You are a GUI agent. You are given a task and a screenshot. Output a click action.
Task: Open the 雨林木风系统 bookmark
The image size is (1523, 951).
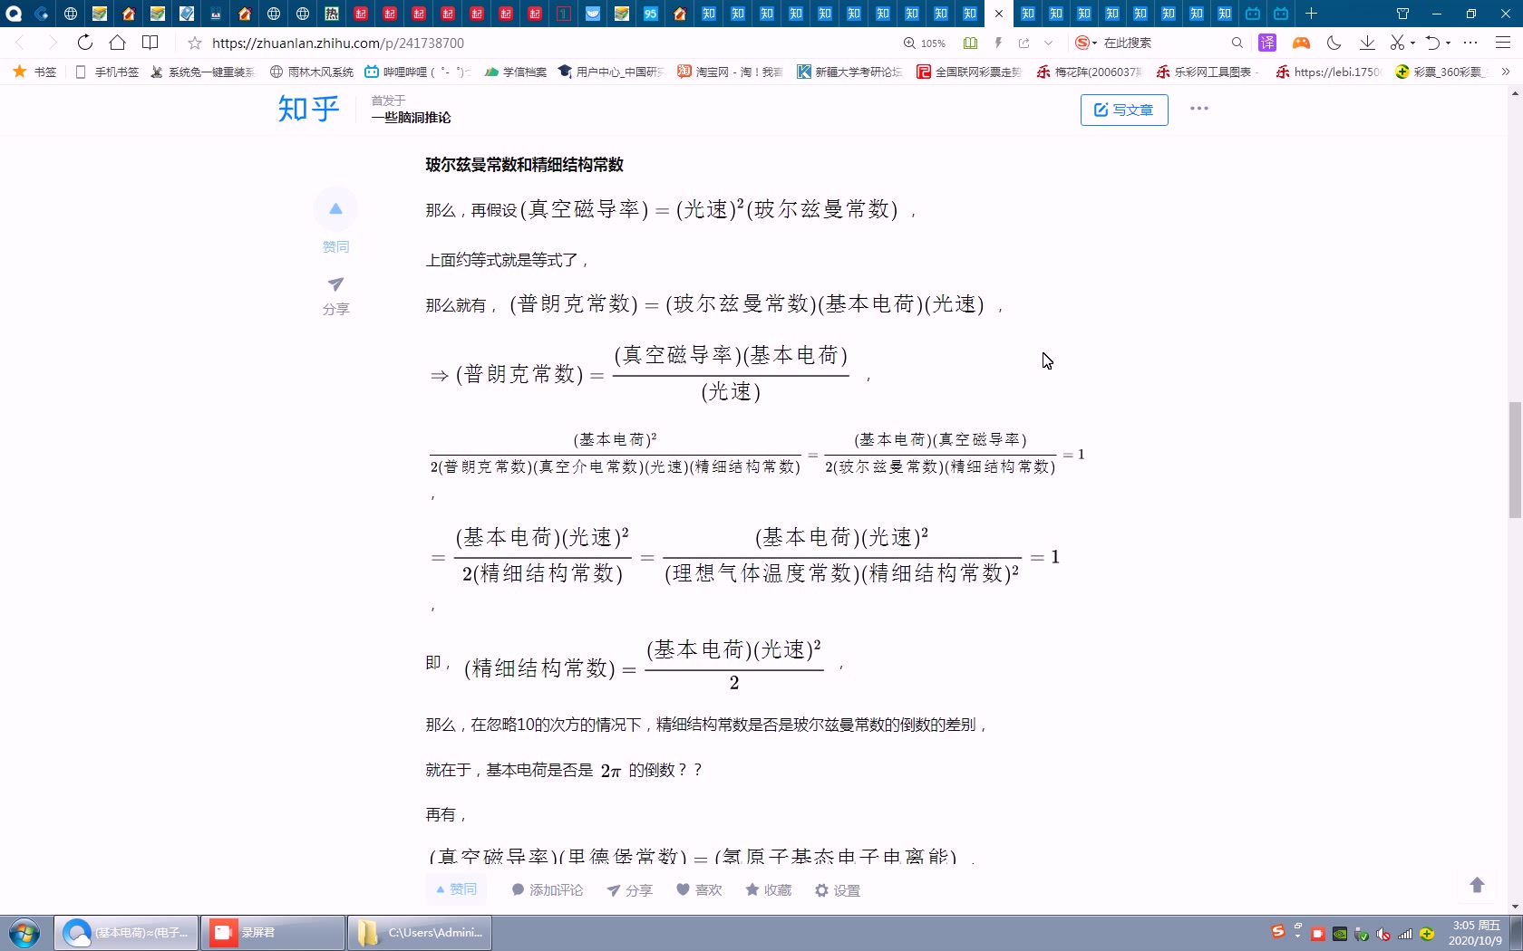[312, 72]
